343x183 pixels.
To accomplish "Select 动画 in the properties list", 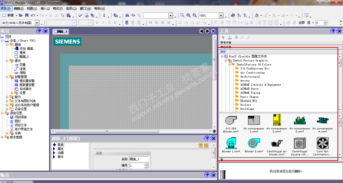I will pos(60,153).
